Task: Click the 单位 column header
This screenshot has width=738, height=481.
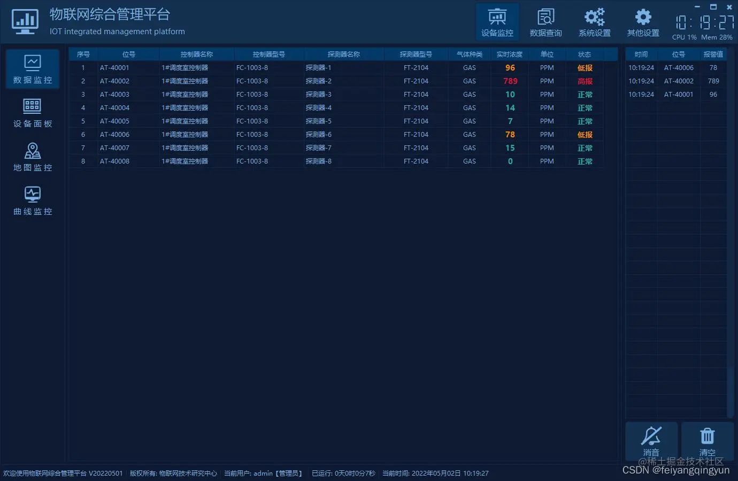Action: pos(547,55)
